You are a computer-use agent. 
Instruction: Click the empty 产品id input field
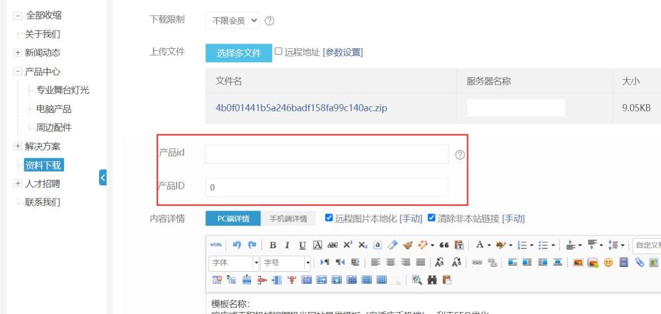pyautogui.click(x=327, y=154)
